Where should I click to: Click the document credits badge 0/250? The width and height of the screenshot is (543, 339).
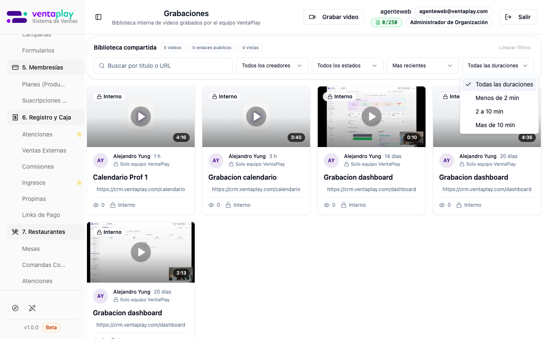(x=386, y=22)
